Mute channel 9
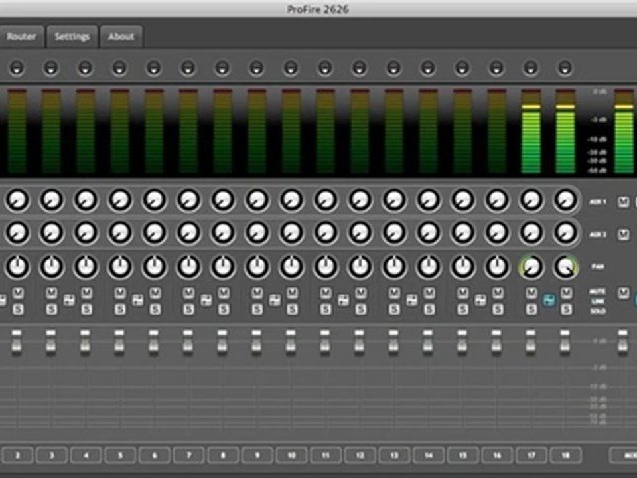The width and height of the screenshot is (637, 478). [257, 293]
